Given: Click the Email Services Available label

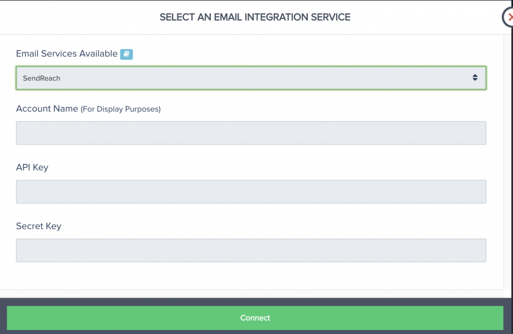Looking at the screenshot, I should pos(66,54).
